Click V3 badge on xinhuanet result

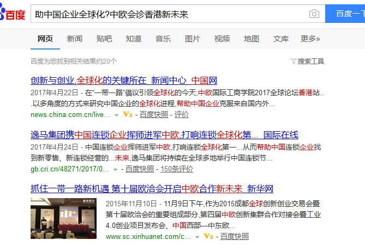pos(208,237)
